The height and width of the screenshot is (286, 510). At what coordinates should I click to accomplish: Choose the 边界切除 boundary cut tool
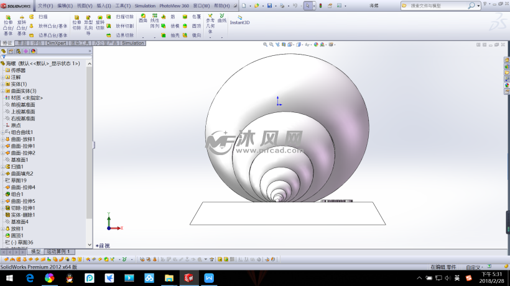(x=120, y=35)
